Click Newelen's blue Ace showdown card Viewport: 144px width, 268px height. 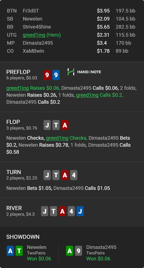point(10,251)
